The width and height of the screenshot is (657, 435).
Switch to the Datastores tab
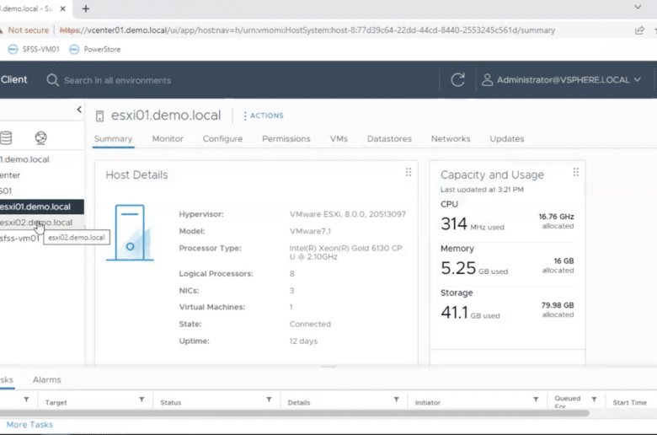[389, 139]
